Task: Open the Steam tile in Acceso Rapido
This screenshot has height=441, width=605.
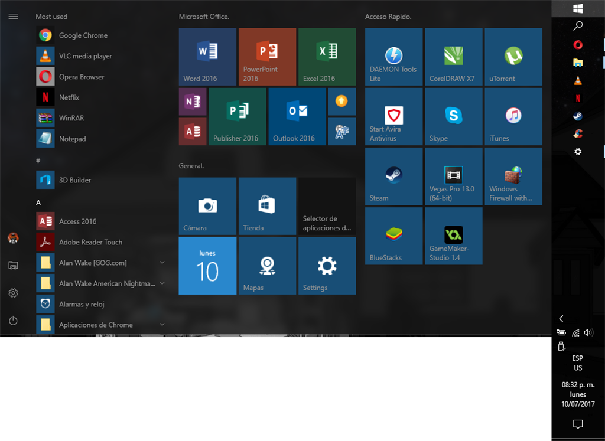Action: [394, 176]
